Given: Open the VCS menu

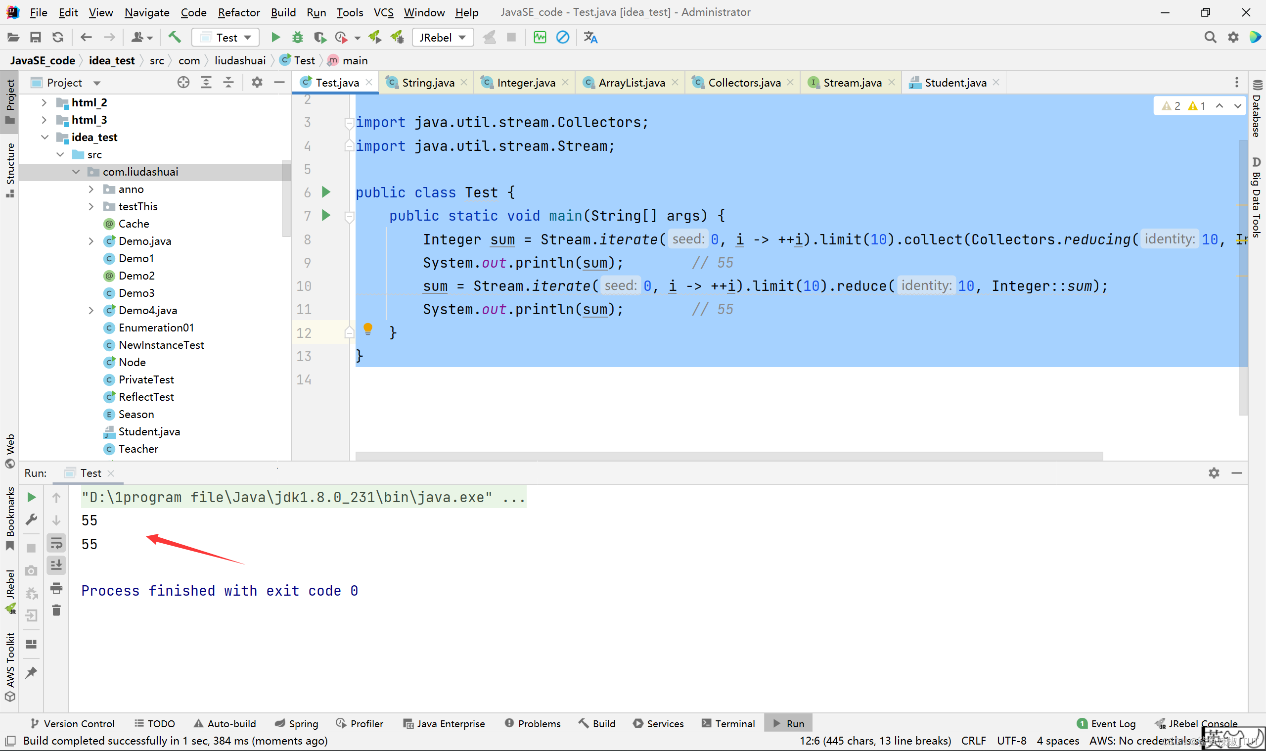Looking at the screenshot, I should click(383, 12).
